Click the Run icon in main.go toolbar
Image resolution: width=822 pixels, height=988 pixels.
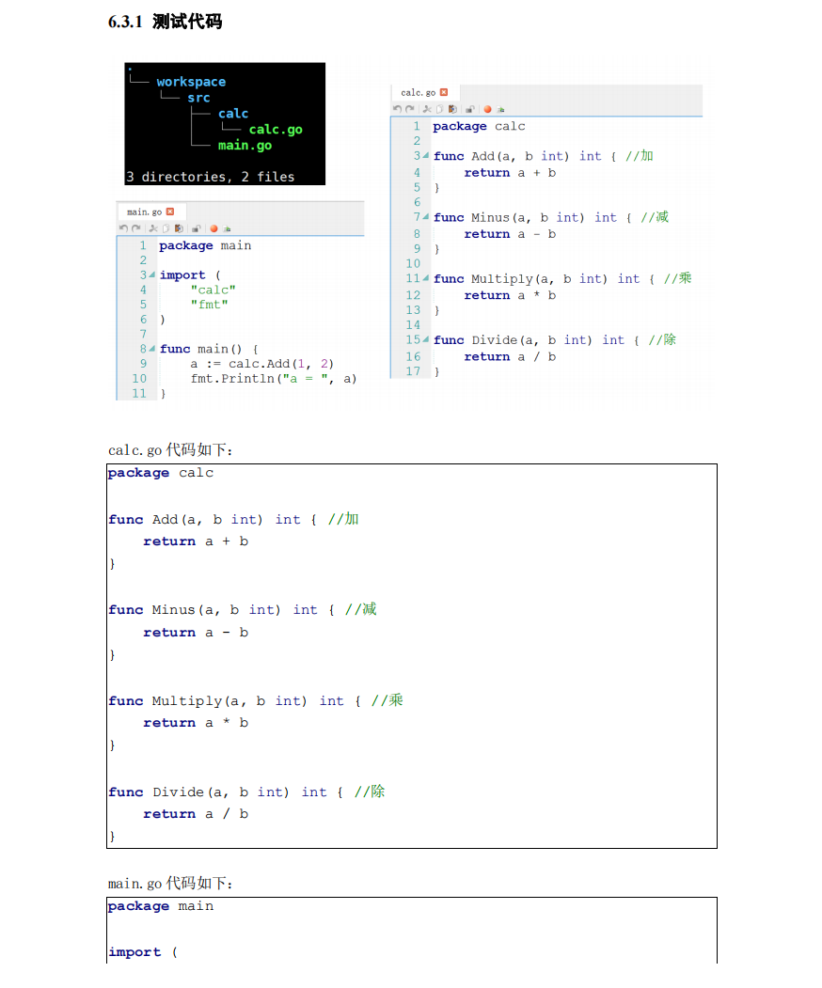point(227,228)
